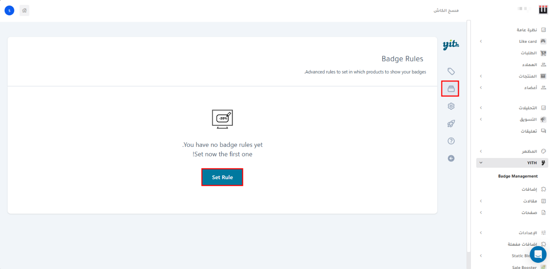Viewport: 550px width, 269px height.
Task: Select the Badge Rules layers icon
Action: [x=451, y=89]
